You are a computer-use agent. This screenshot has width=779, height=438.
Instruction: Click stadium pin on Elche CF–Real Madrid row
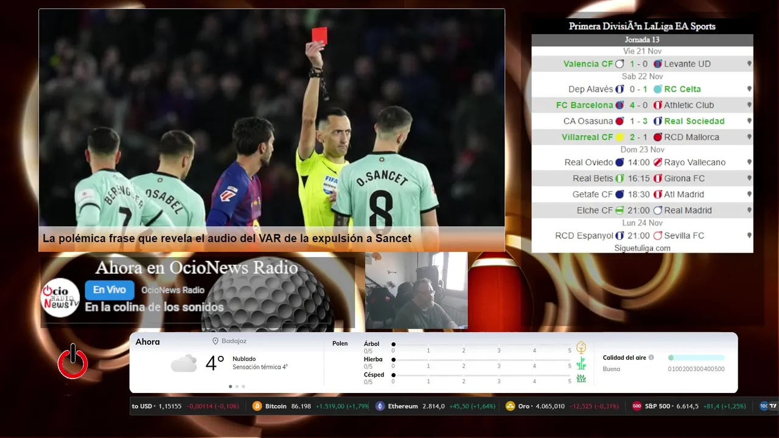[749, 210]
